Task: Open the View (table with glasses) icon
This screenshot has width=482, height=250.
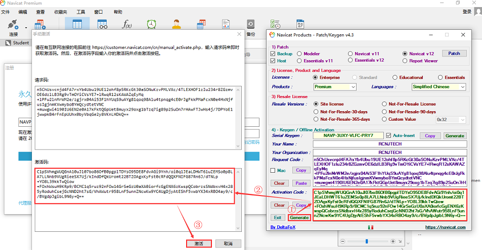Action: 102,24
